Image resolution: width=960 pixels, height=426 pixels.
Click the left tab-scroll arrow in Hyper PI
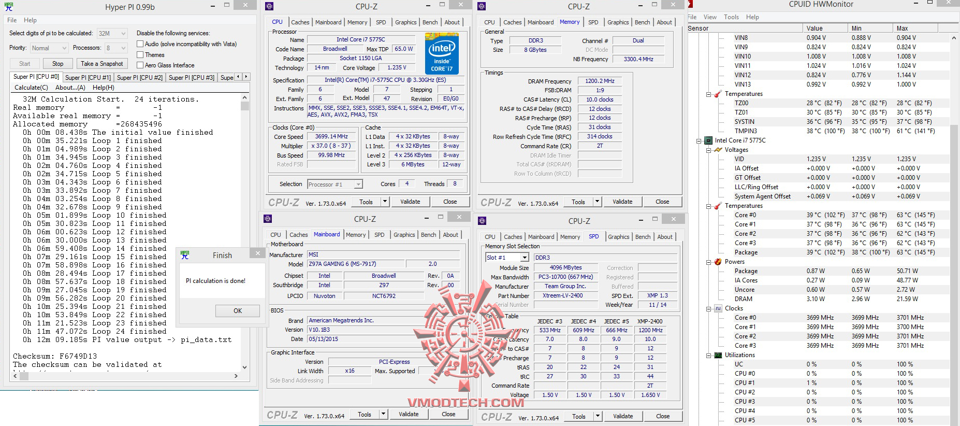pyautogui.click(x=238, y=77)
